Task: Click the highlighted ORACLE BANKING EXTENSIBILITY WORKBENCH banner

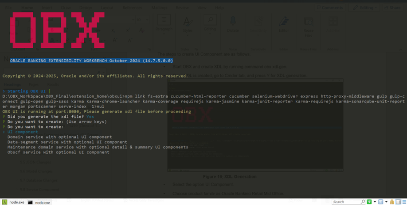Action: pos(91,61)
